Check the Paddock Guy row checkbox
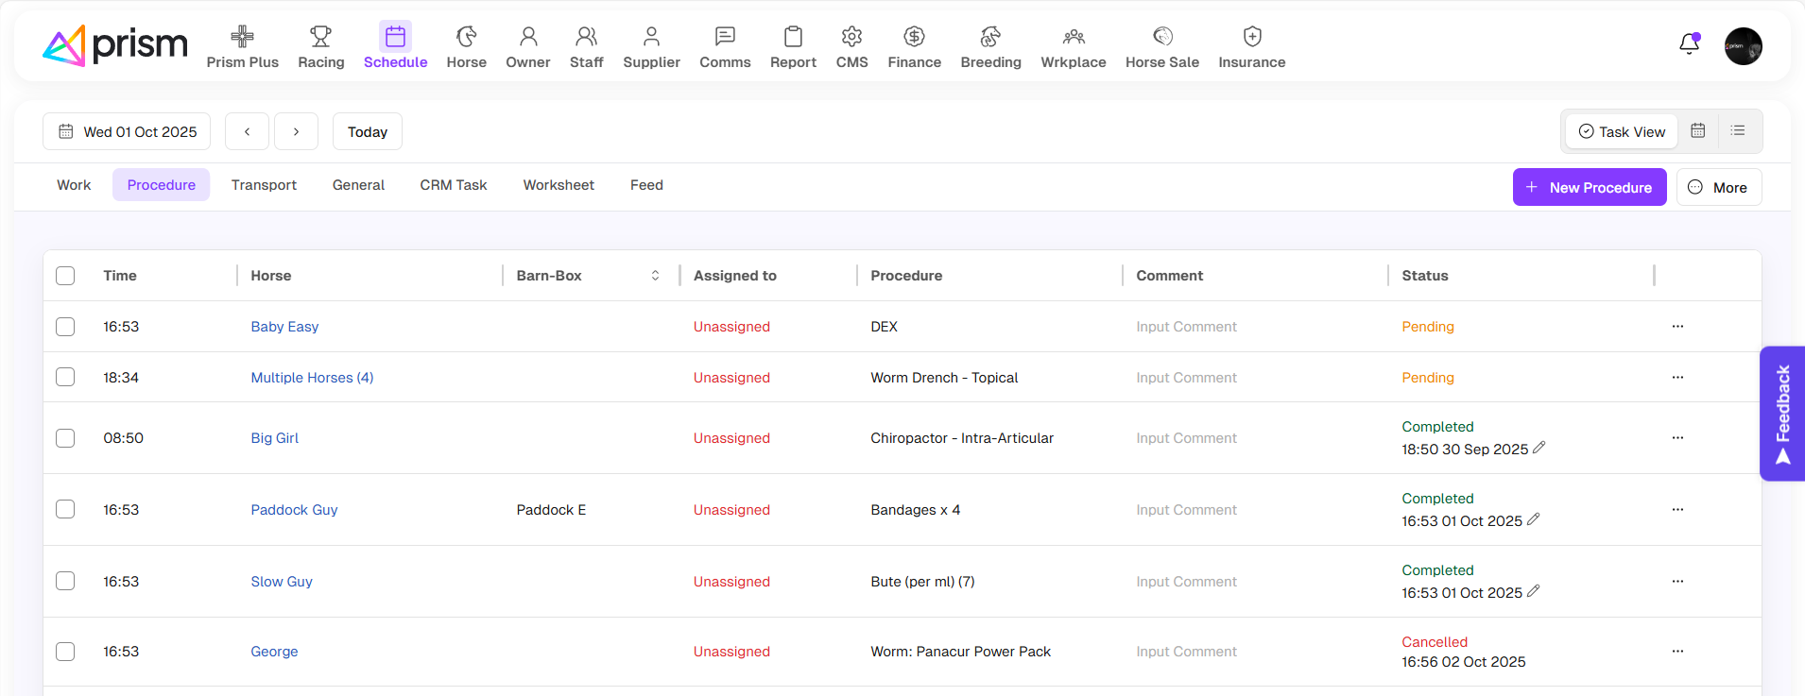Image resolution: width=1805 pixels, height=696 pixels. [65, 510]
